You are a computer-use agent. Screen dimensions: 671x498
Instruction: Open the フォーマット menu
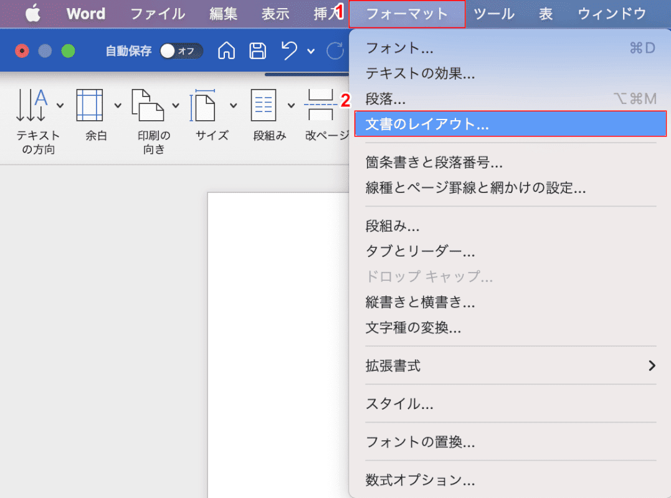[407, 14]
